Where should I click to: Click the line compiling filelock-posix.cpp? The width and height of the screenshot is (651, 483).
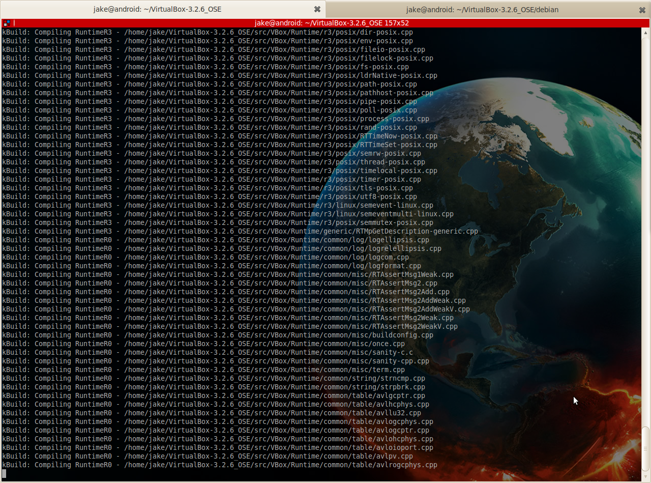[218, 58]
